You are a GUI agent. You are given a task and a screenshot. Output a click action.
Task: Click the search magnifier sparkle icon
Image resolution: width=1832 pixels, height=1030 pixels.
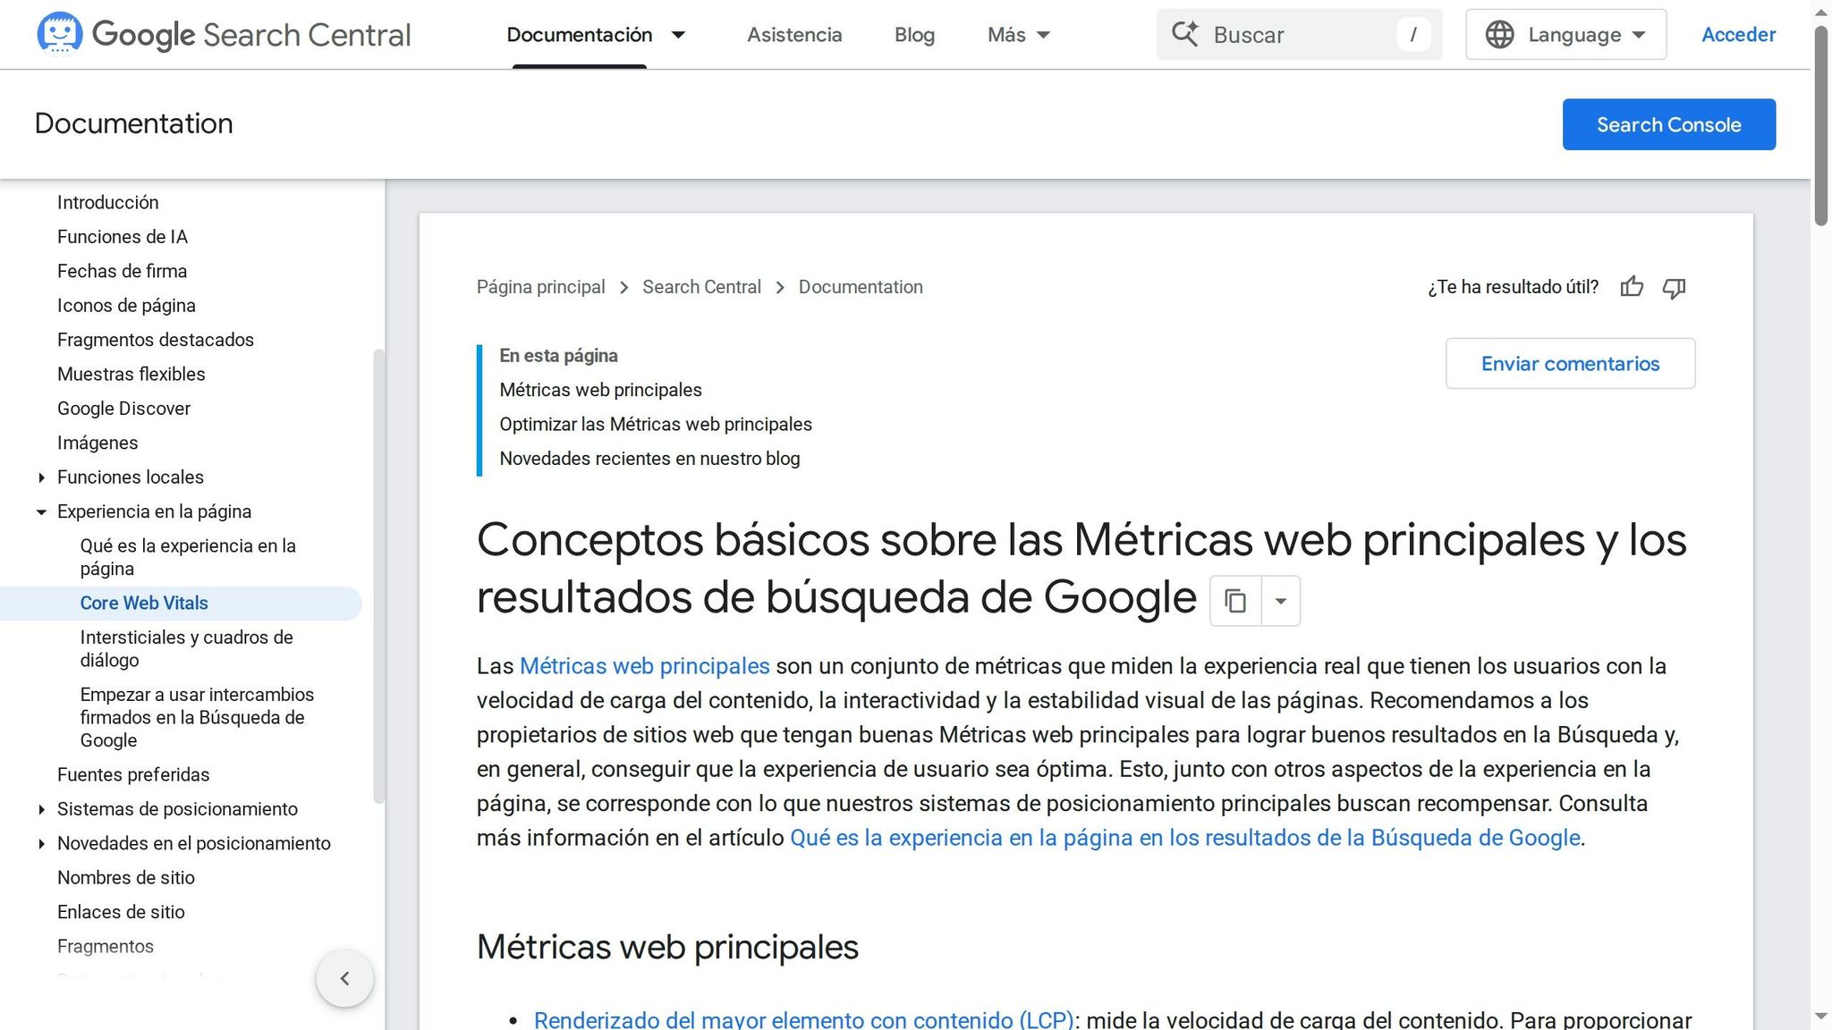point(1185,34)
